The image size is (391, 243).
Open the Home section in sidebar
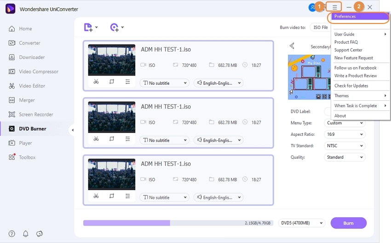[x=20, y=29]
